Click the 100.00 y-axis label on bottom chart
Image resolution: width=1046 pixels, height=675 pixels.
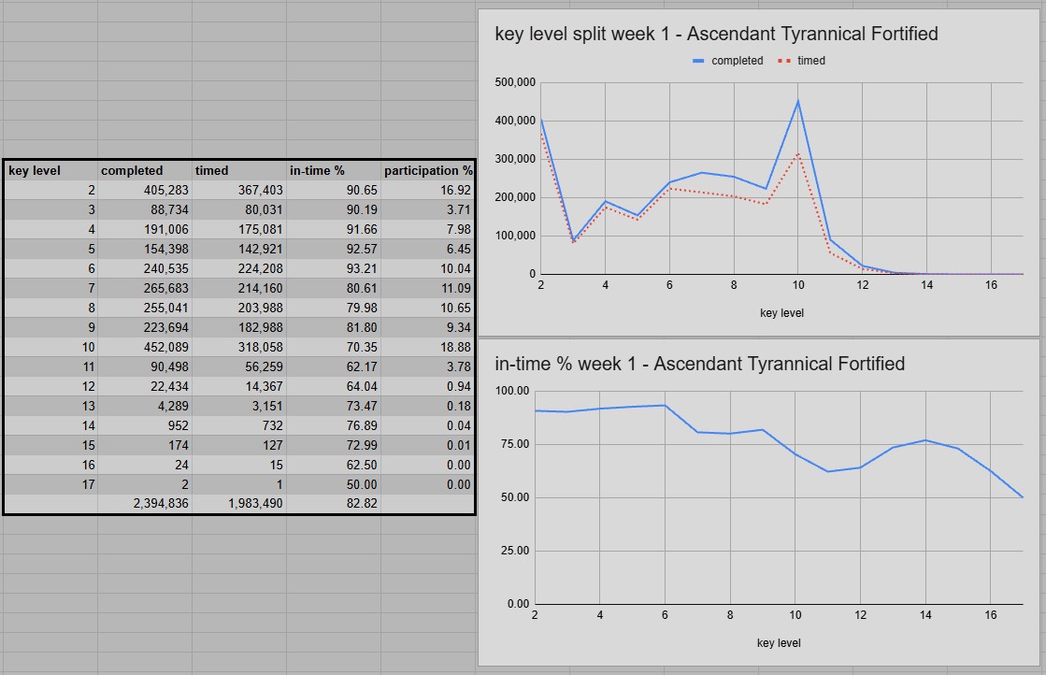coord(512,390)
